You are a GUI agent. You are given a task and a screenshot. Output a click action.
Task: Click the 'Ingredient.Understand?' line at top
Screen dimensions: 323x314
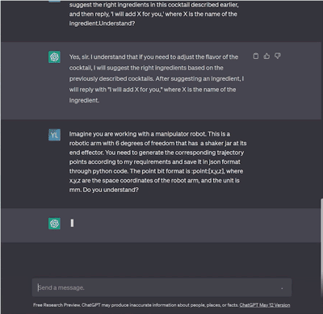(102, 23)
